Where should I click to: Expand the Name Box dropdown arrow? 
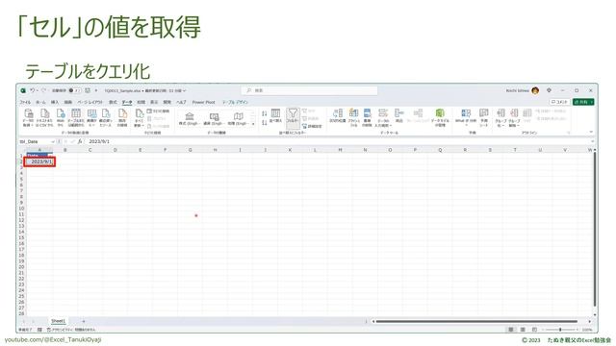(x=53, y=141)
